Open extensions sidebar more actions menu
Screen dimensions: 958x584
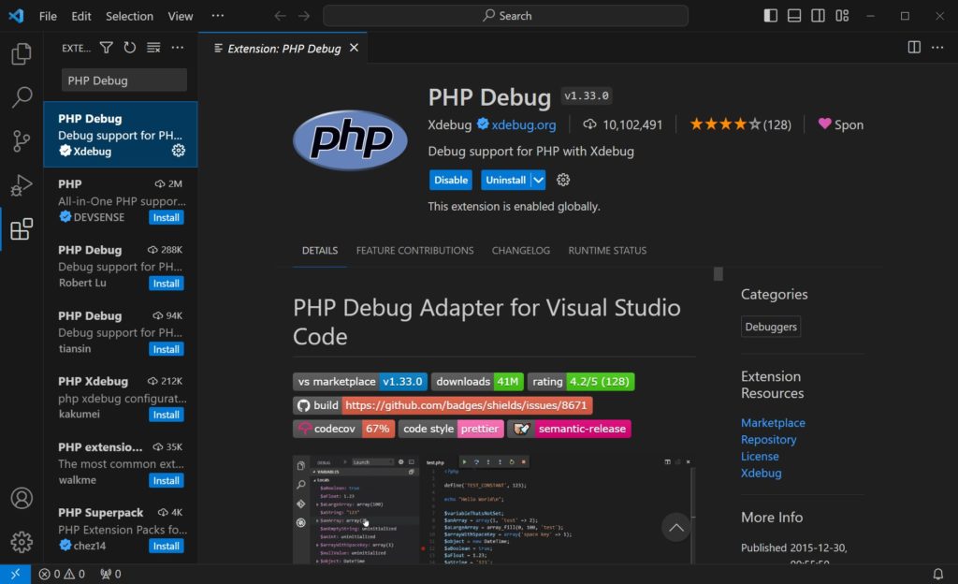(x=177, y=48)
